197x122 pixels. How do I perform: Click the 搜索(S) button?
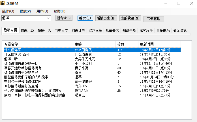point(85,18)
